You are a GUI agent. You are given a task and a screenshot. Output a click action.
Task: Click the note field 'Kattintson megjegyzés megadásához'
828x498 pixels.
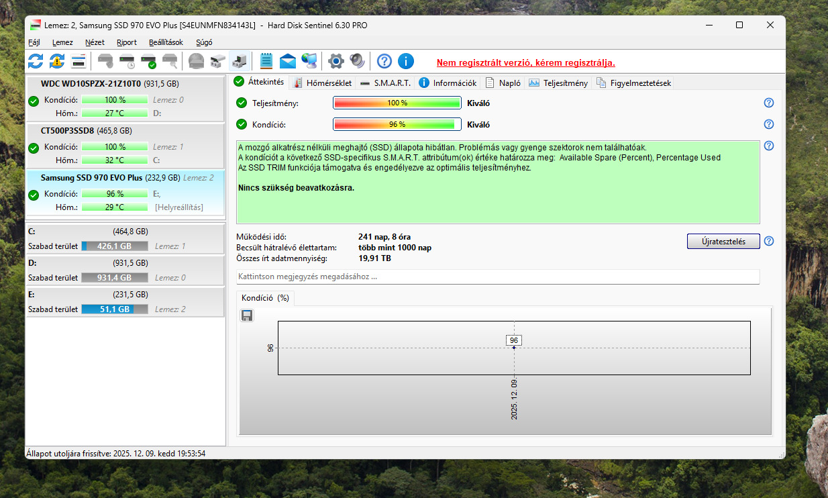click(498, 277)
